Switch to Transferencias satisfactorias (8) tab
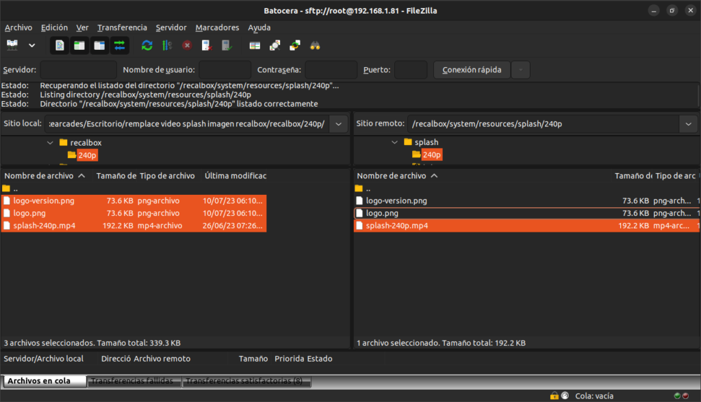 point(246,381)
